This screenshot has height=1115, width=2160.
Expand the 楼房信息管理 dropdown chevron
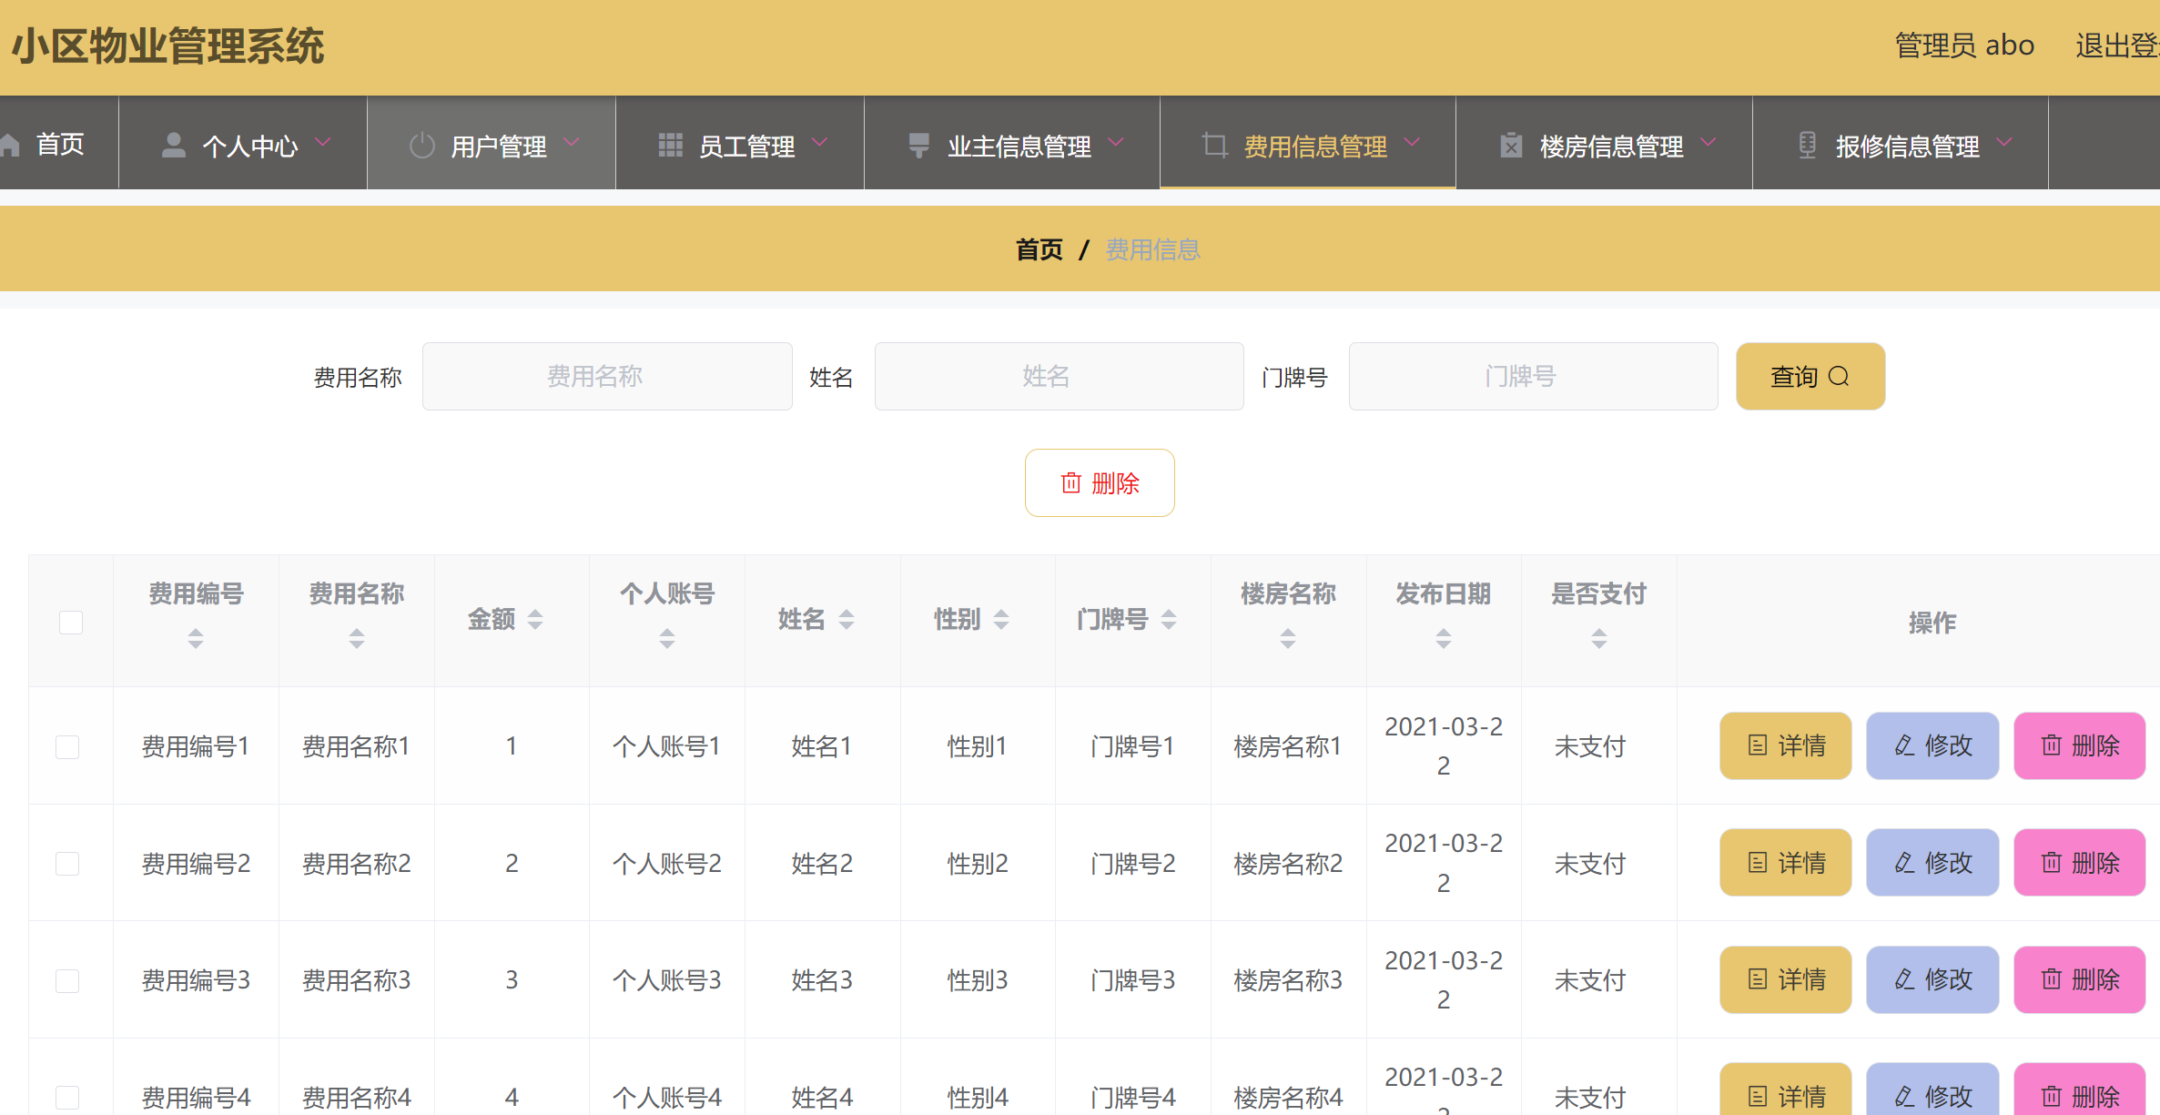tap(1709, 143)
